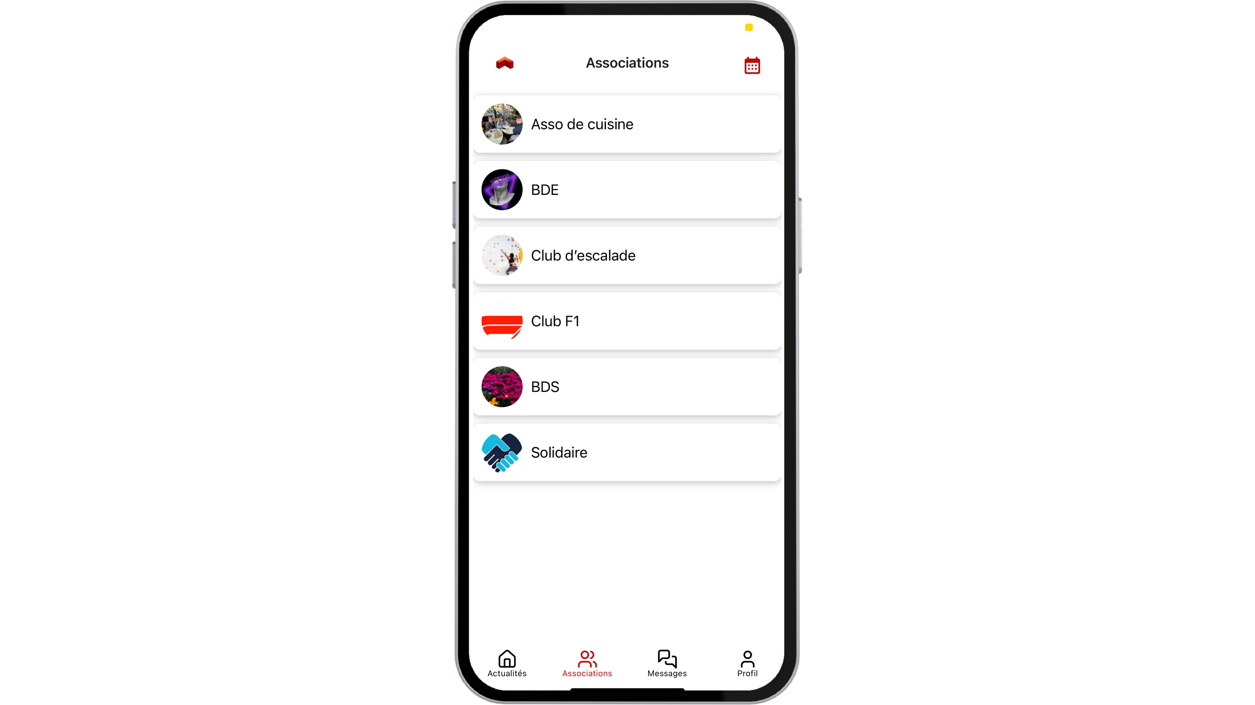The width and height of the screenshot is (1255, 705).
Task: Open the BDE association entry
Action: 627,189
